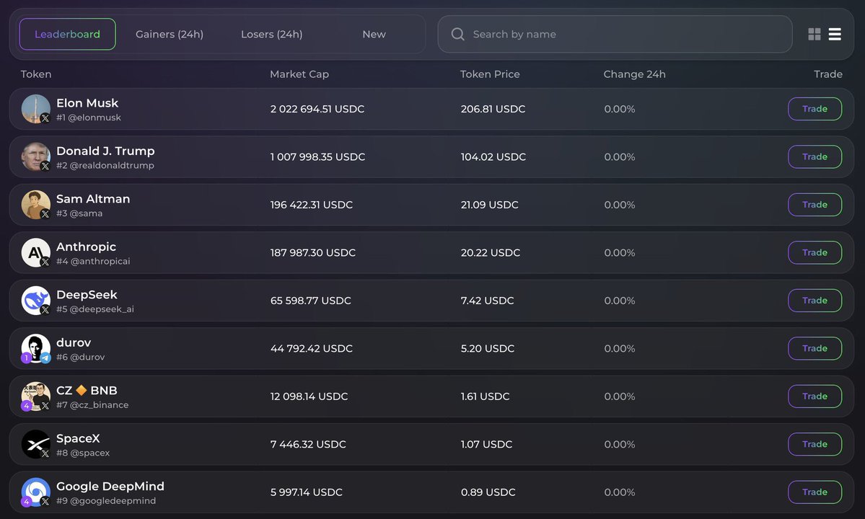The width and height of the screenshot is (865, 519).
Task: Click 7 446.32 USDC market cap
Action: pyautogui.click(x=308, y=445)
